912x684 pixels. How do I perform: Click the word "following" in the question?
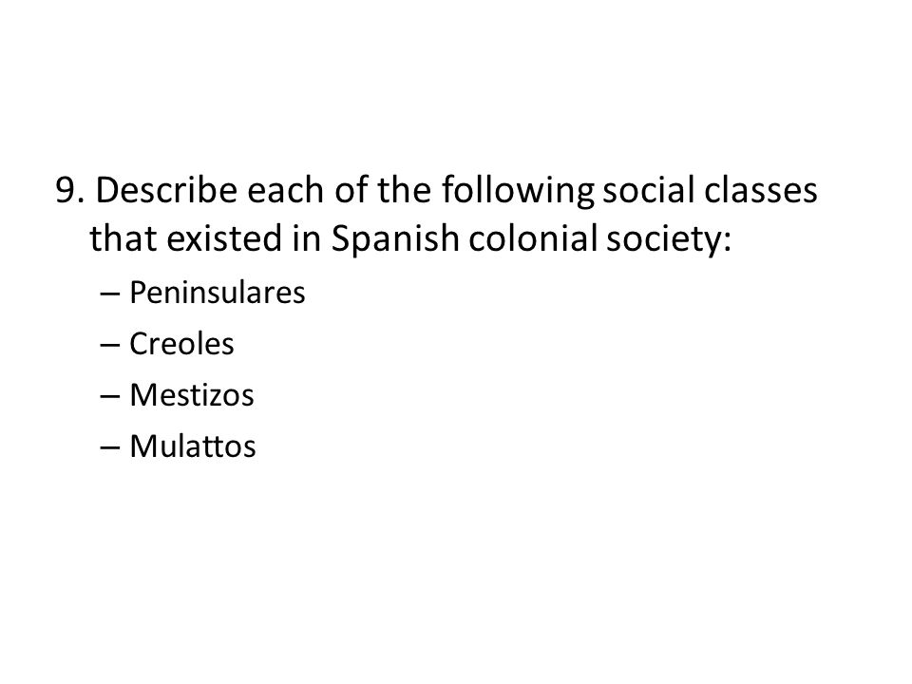518,191
